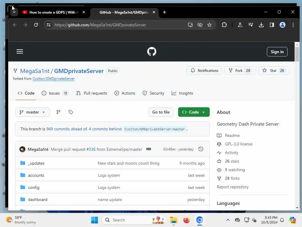The width and height of the screenshot is (302, 227).
Task: Open the dashboard folder
Action: coord(38,200)
